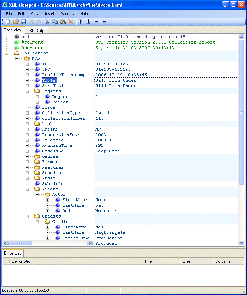The width and height of the screenshot is (247, 295).
Task: Click the Copy toolbar icon
Action: [55, 22]
